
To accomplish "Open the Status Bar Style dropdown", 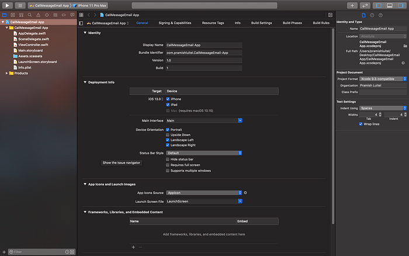I will pyautogui.click(x=204, y=153).
